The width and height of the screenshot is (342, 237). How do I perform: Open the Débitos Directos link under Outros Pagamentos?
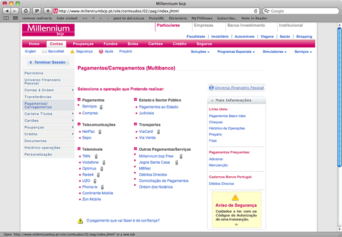click(153, 175)
